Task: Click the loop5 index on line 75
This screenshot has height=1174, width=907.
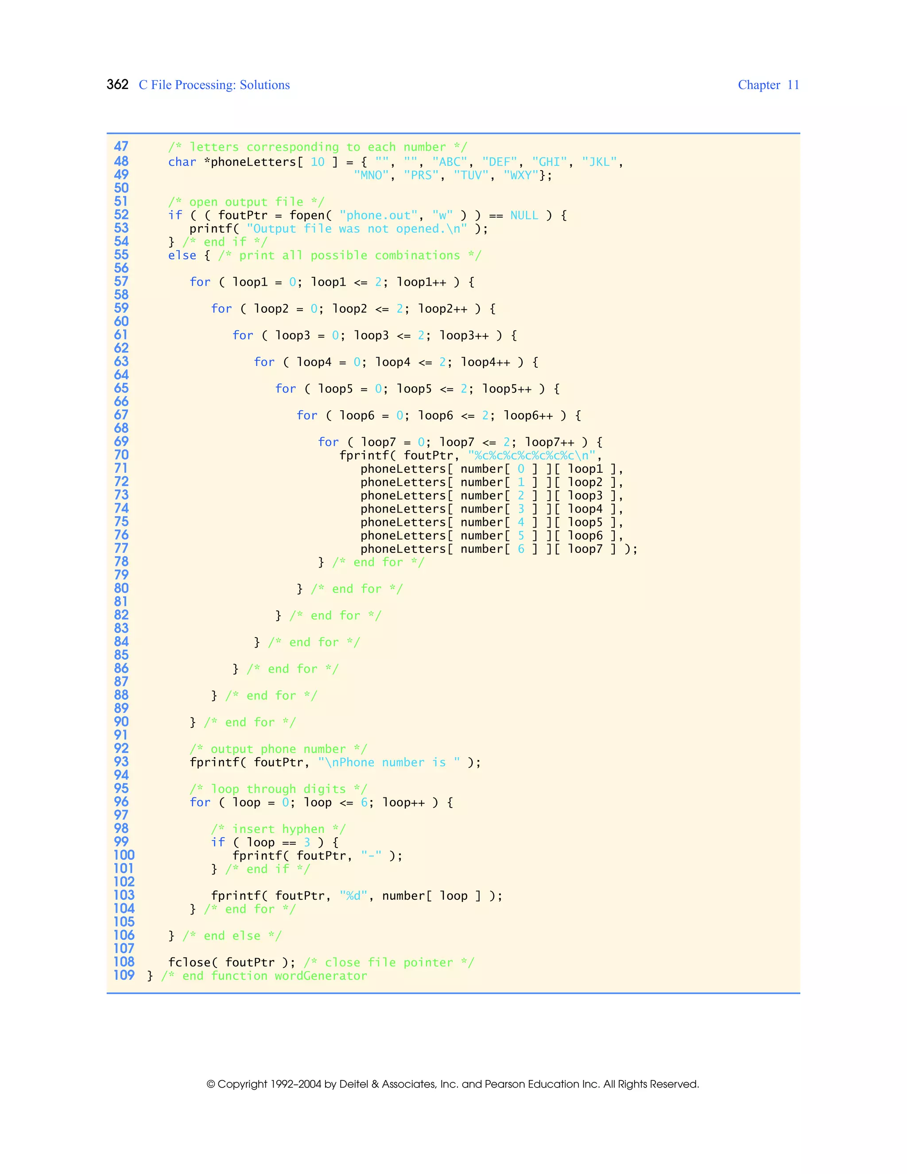Action: point(585,522)
